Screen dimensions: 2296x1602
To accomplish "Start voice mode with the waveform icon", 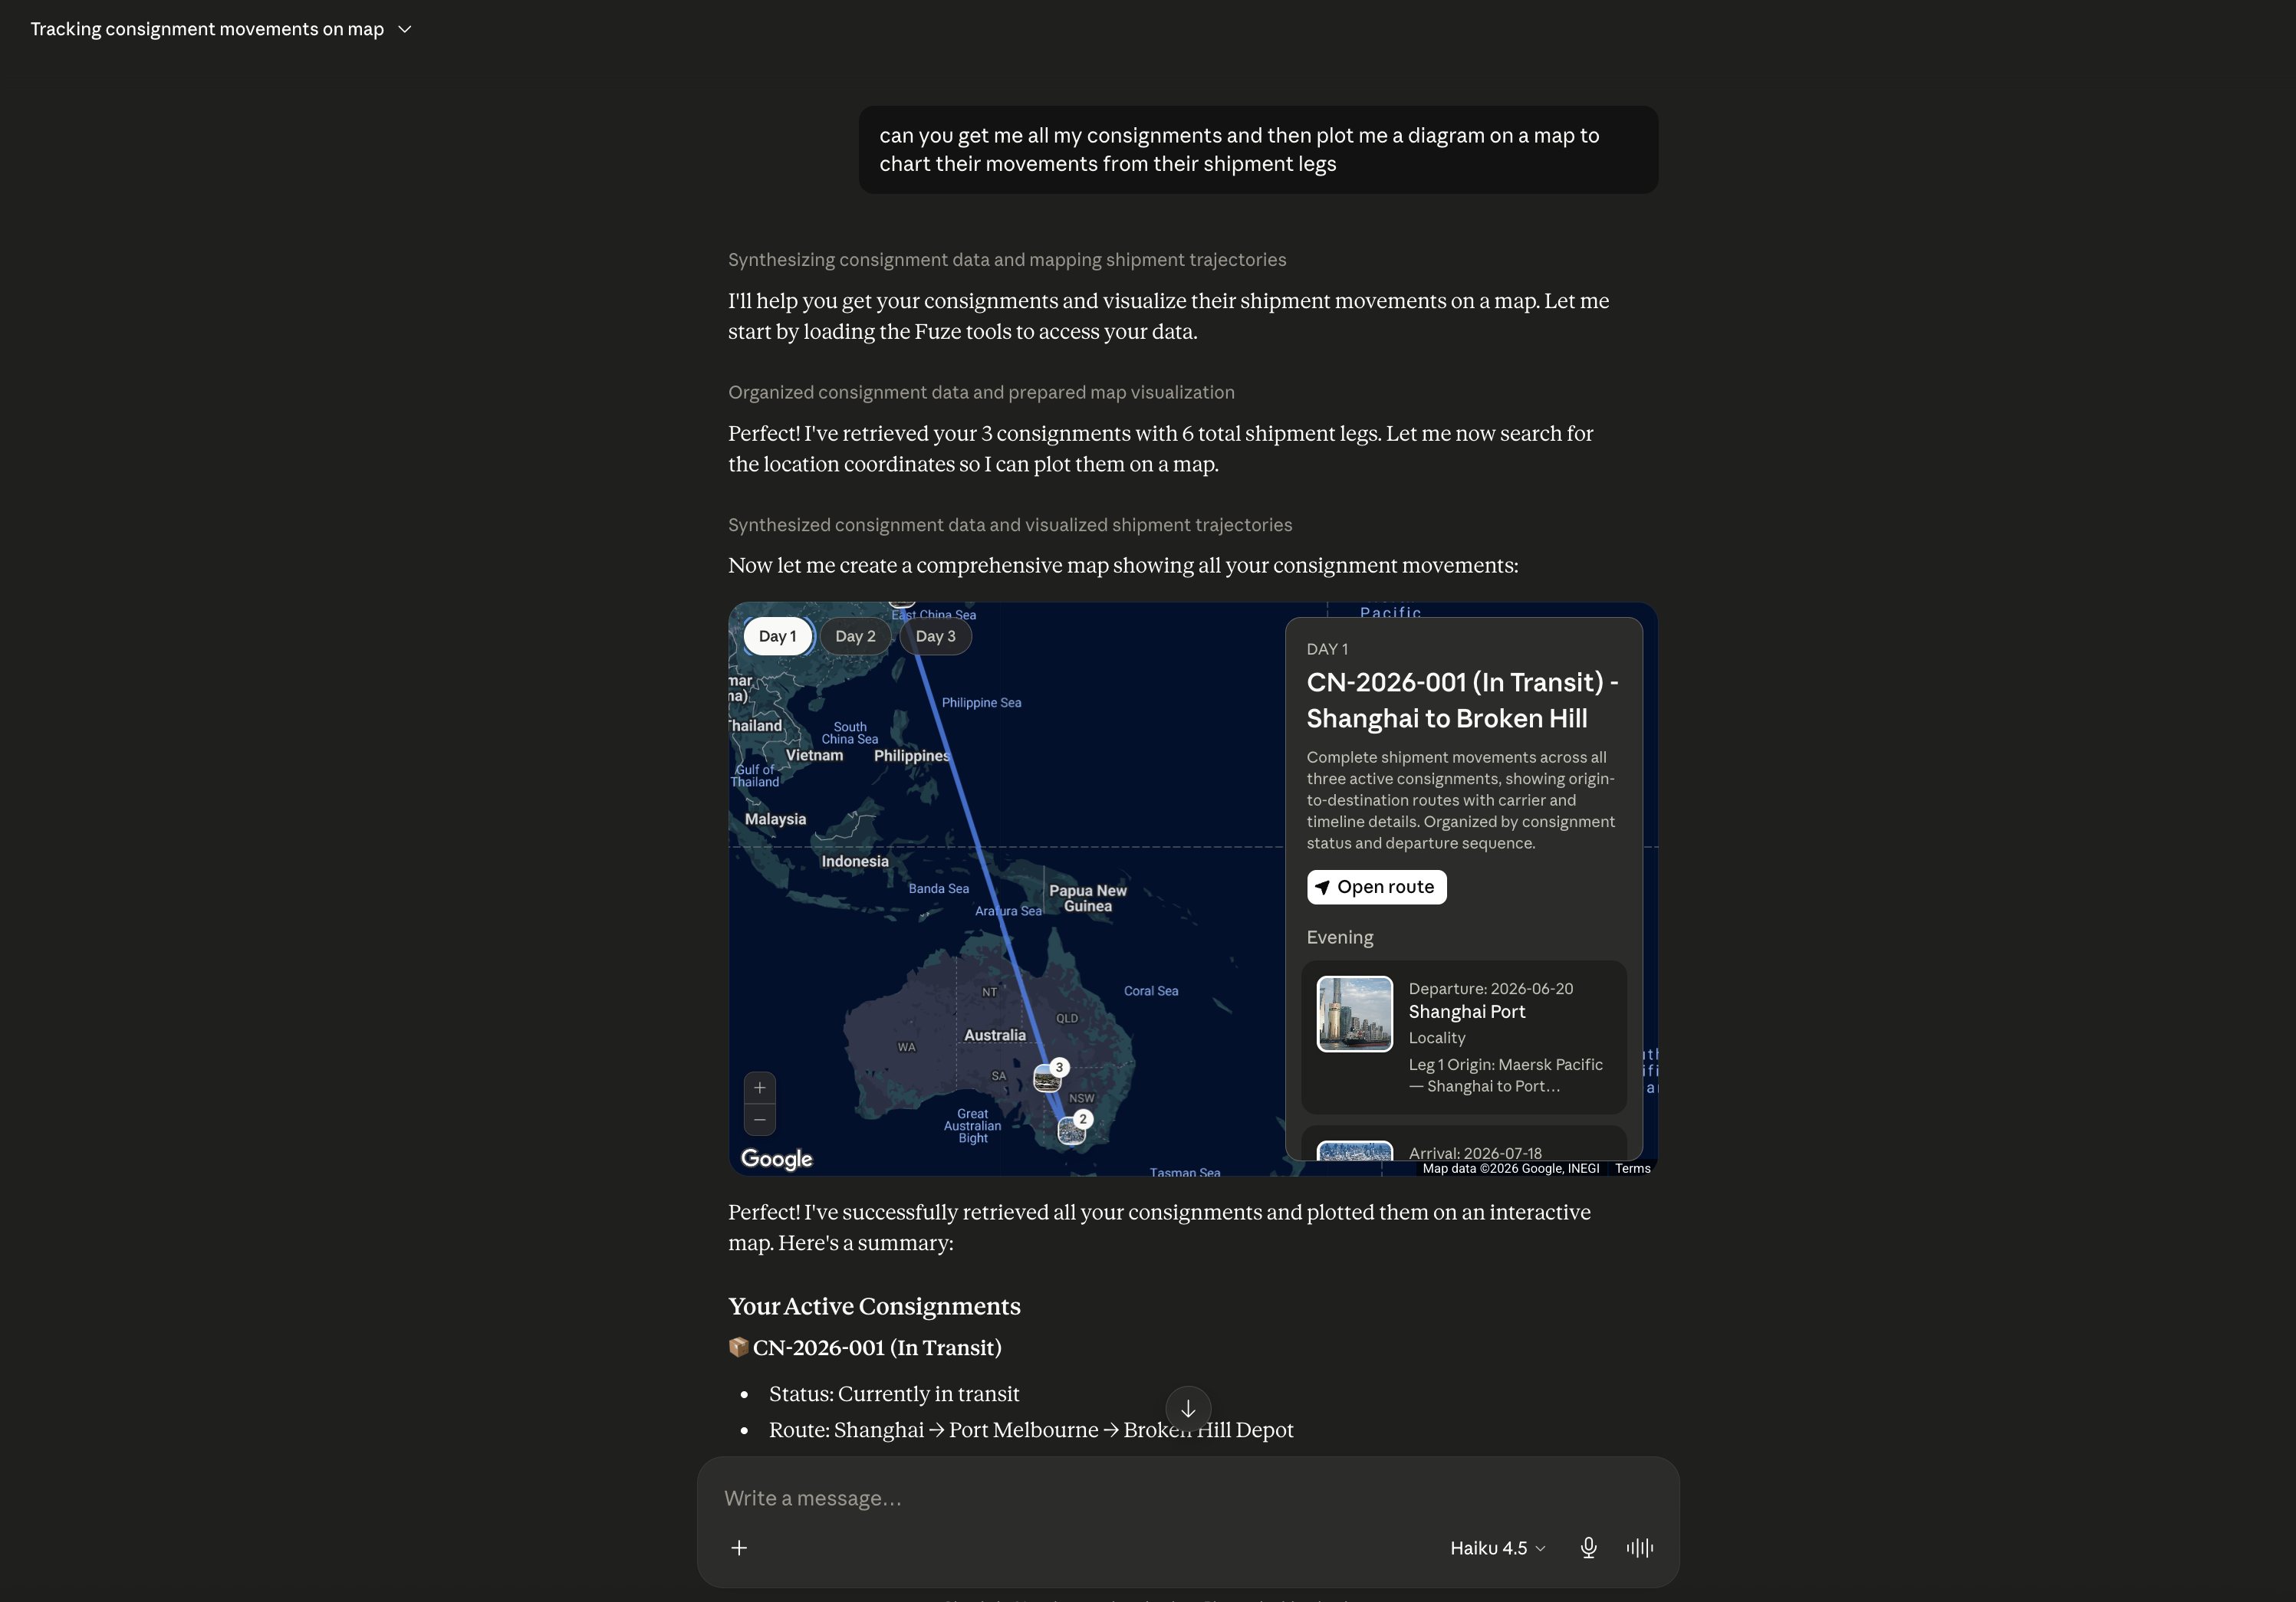I will point(1640,1548).
